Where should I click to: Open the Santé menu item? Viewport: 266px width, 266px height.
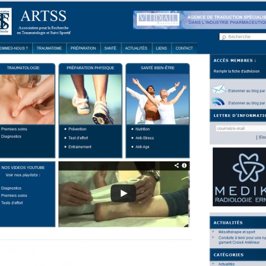point(110,48)
